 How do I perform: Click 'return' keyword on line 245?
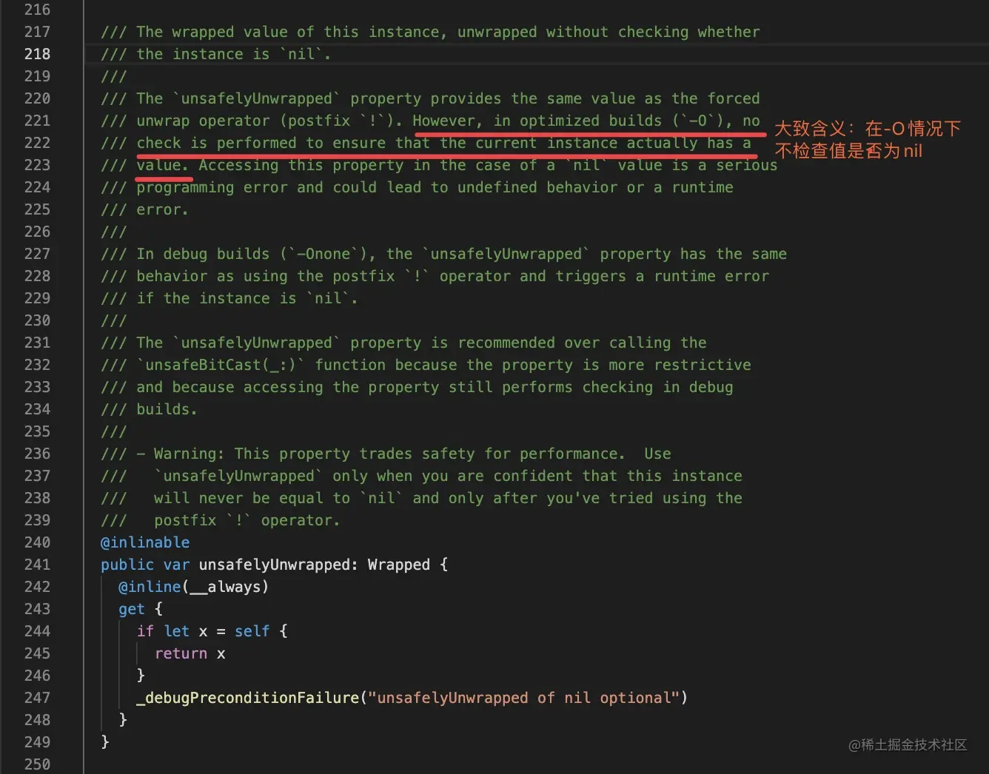click(x=181, y=653)
